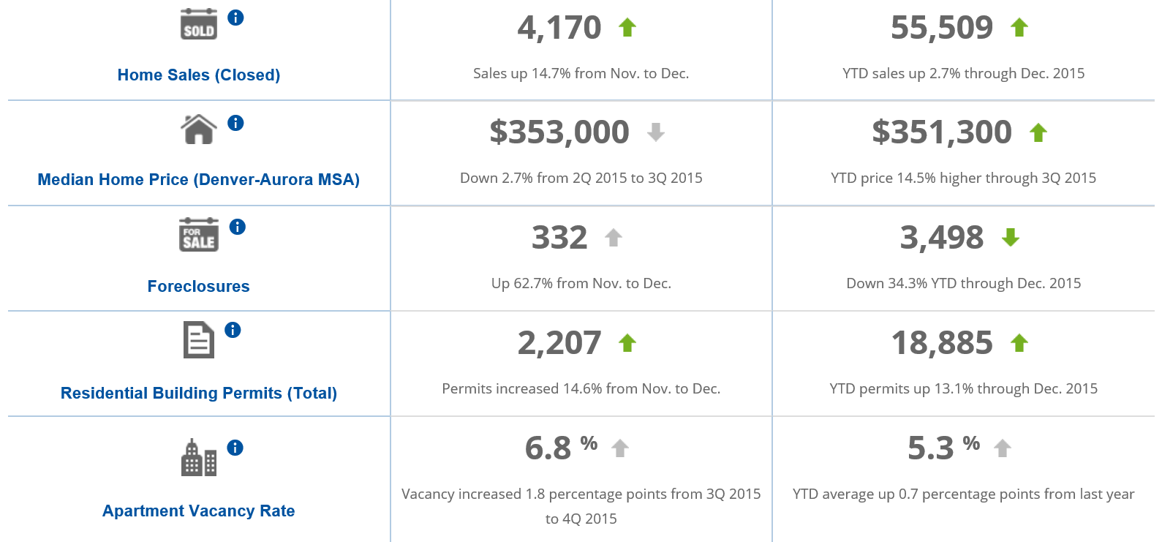Click the FOR SALE sign icon
This screenshot has height=542, width=1162.
(x=199, y=234)
